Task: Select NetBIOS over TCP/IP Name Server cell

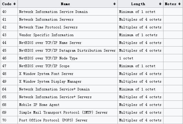Action: [x=50, y=43]
